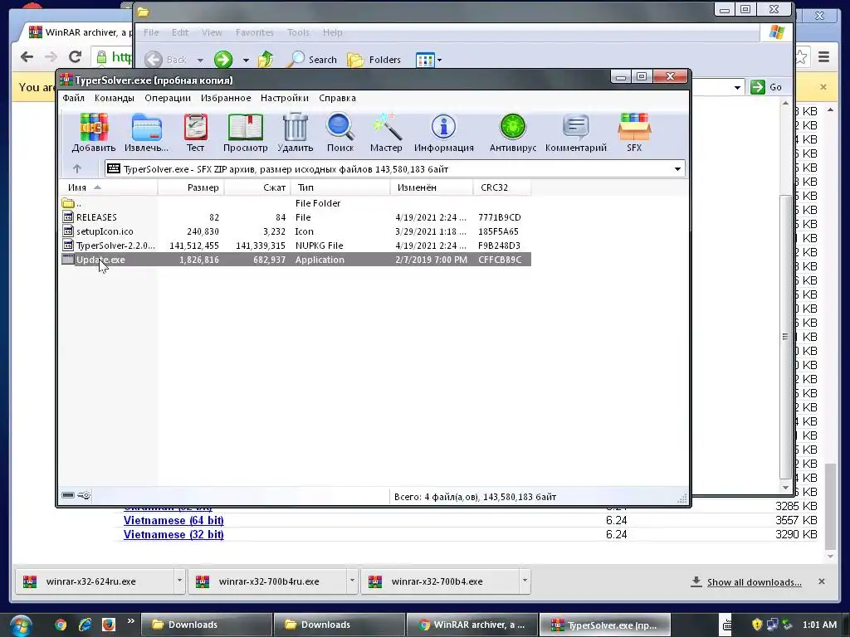
Task: Click Explorer Forward green arrow
Action: (222, 60)
